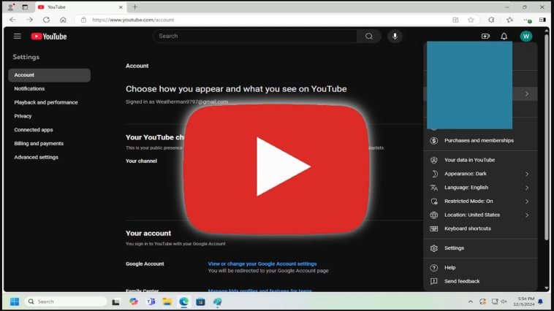
Task: Open a new browser tab
Action: 134,7
